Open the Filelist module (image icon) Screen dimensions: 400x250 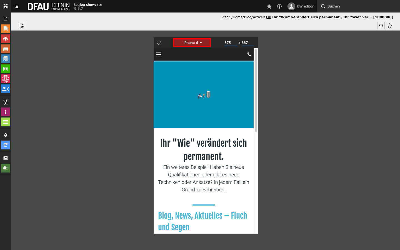(x=6, y=158)
